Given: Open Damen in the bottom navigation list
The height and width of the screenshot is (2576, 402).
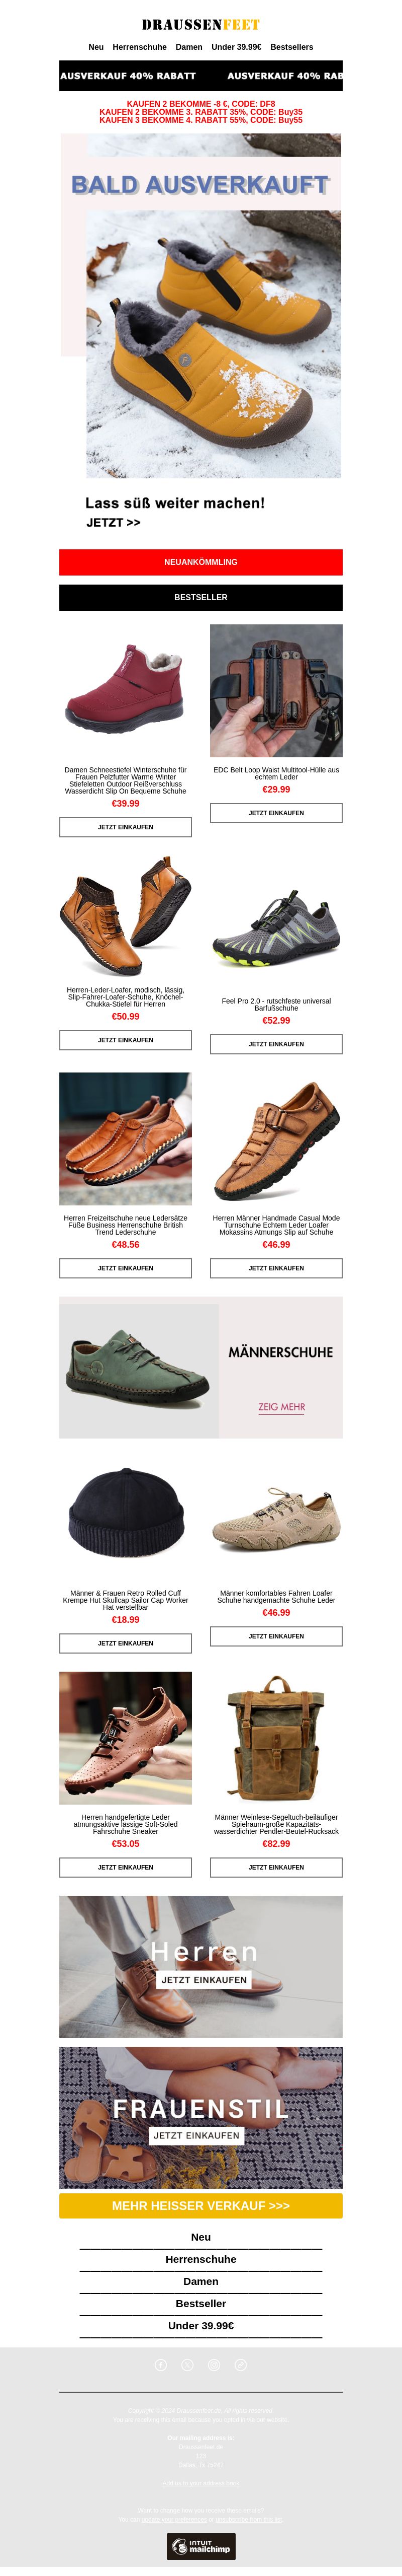Looking at the screenshot, I should pos(200,2281).
